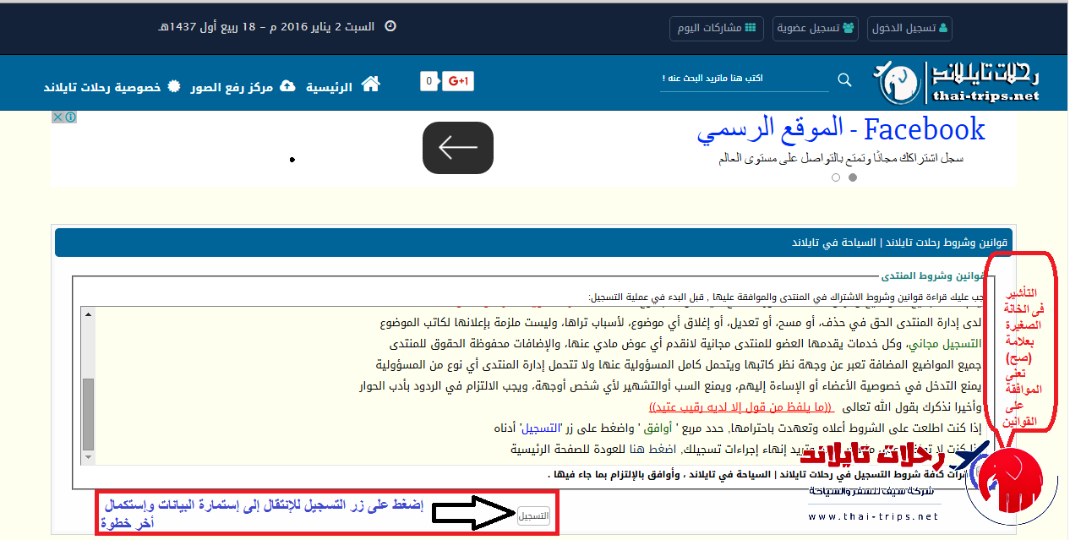
Task: Click the search magnifier icon
Action: [x=844, y=79]
